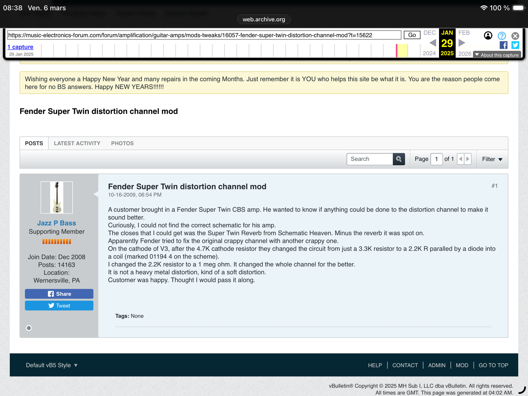Viewport: 528px width, 396px height.
Task: Click the orange reputation bar under Supporting Member
Action: coord(56,241)
